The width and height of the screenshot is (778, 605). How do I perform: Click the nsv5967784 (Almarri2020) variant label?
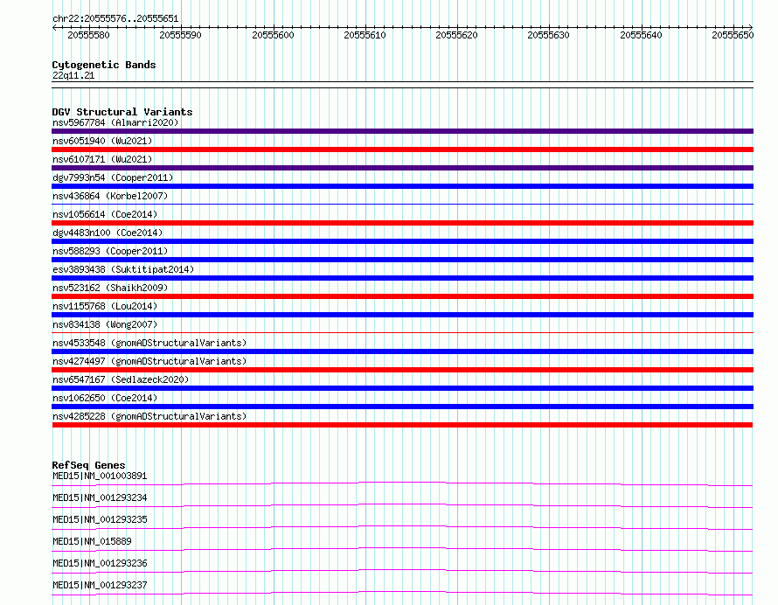pos(115,122)
